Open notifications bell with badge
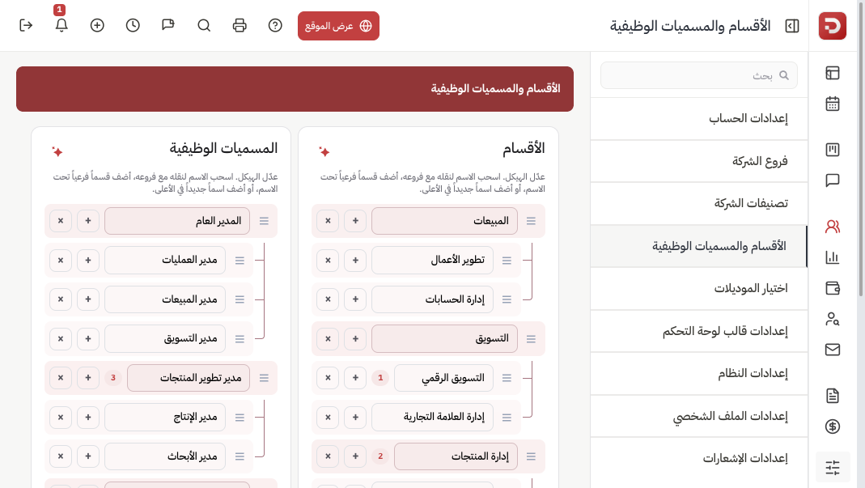The height and width of the screenshot is (488, 865). click(61, 25)
